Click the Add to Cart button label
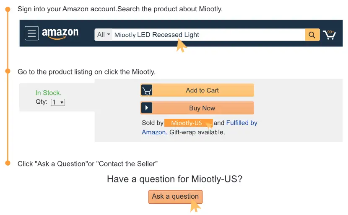Image resolution: width=348 pixels, height=215 pixels. 202,90
